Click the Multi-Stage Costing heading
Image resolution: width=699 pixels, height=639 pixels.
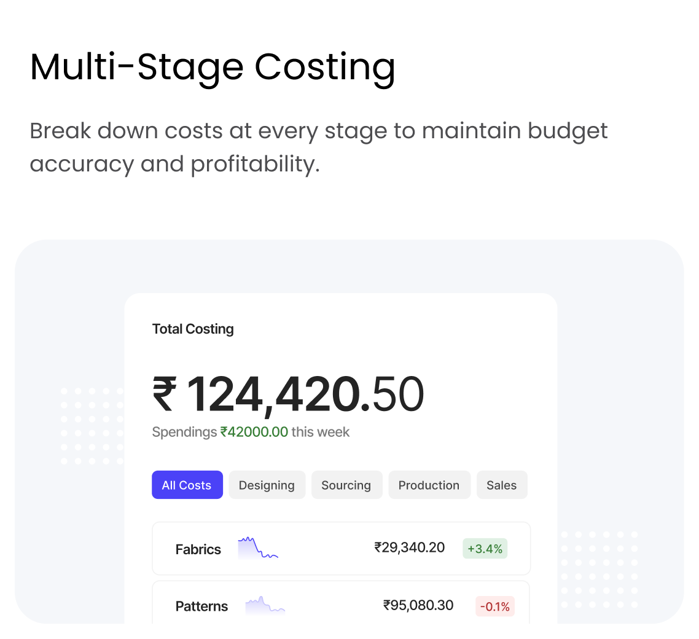[213, 66]
